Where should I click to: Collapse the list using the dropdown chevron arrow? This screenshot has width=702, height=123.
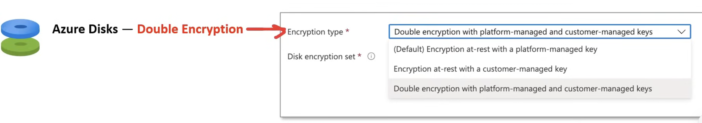click(x=681, y=32)
